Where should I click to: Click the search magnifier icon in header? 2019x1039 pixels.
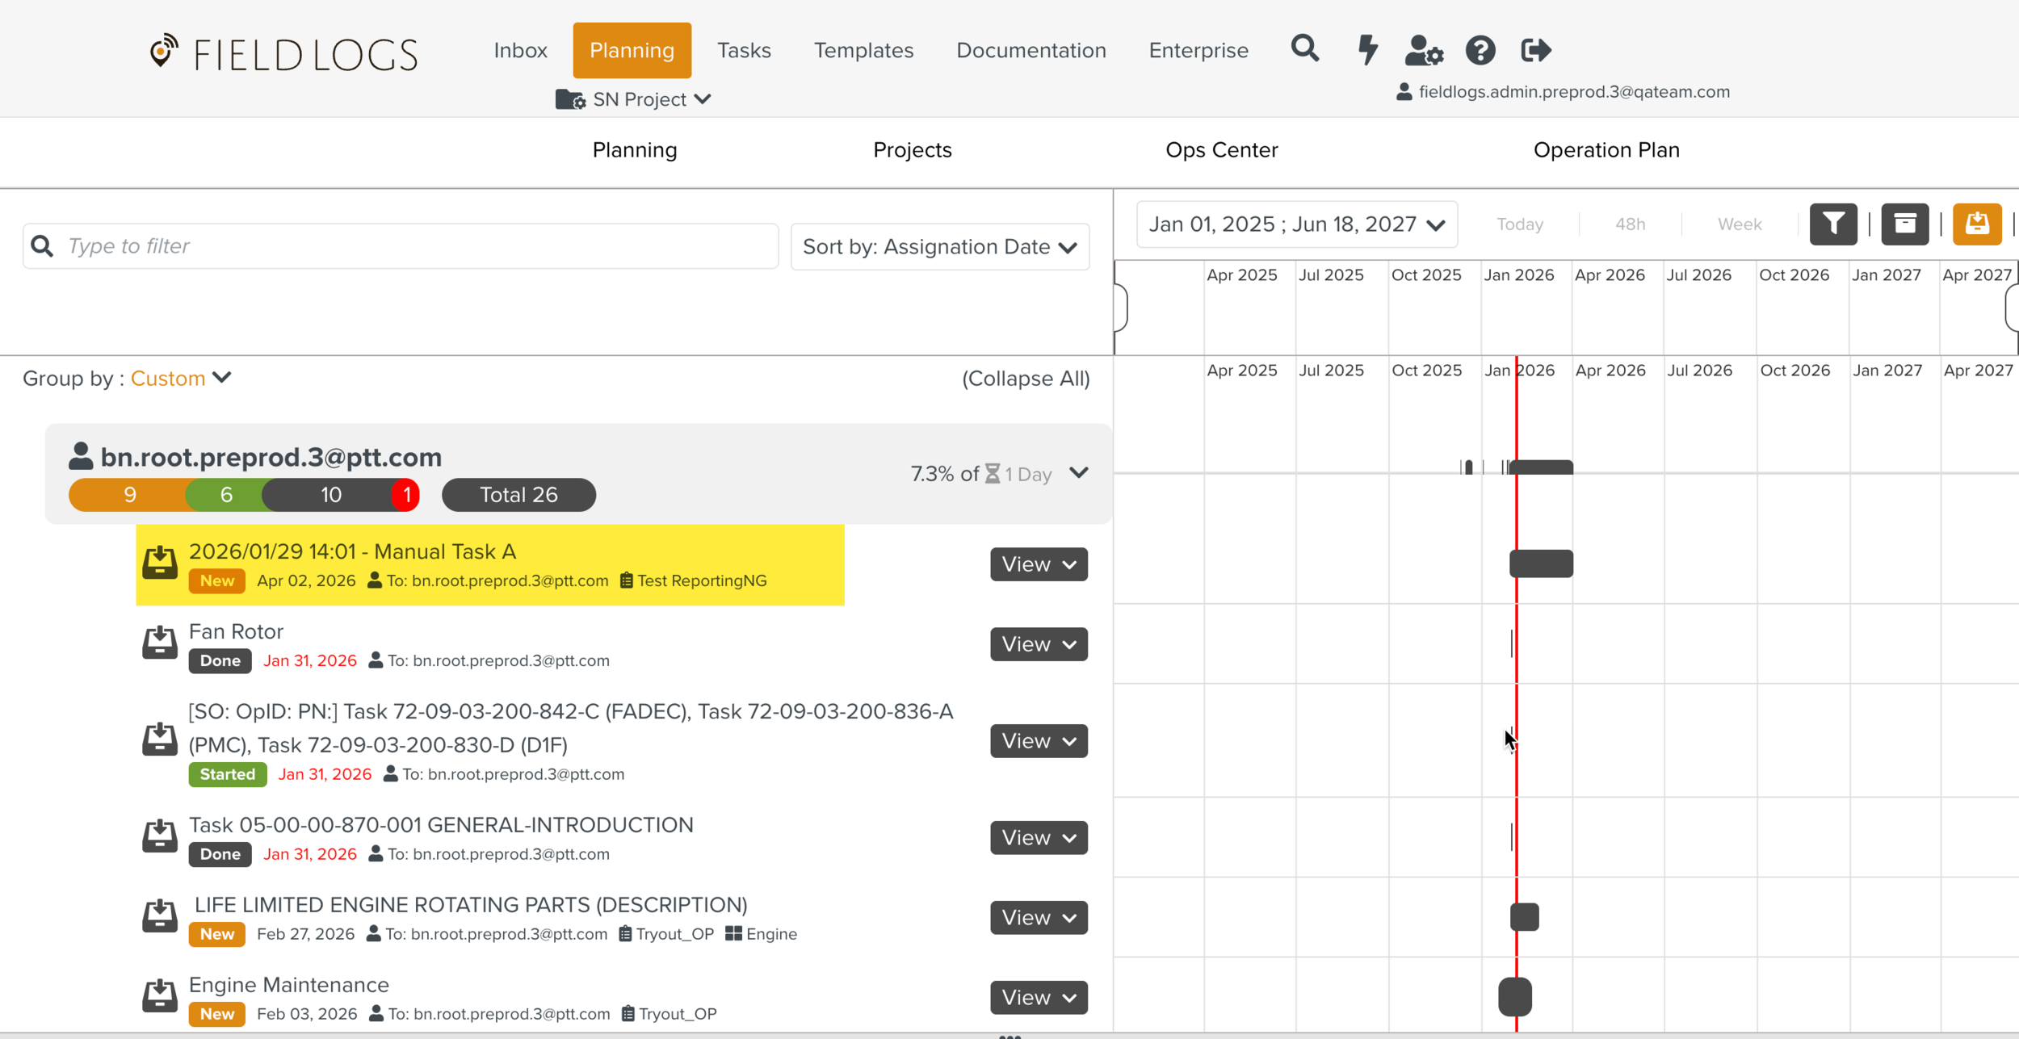(x=1304, y=49)
